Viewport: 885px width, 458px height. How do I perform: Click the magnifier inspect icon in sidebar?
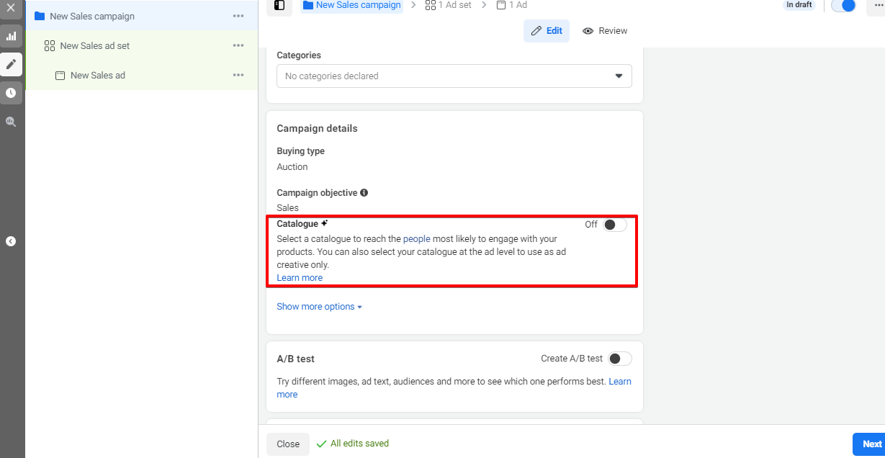pyautogui.click(x=11, y=122)
